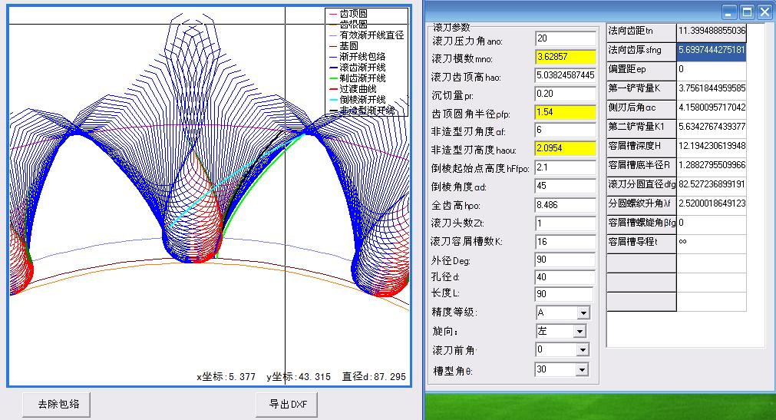
Task: Click the 滚刀头数 input field
Action: (566, 223)
